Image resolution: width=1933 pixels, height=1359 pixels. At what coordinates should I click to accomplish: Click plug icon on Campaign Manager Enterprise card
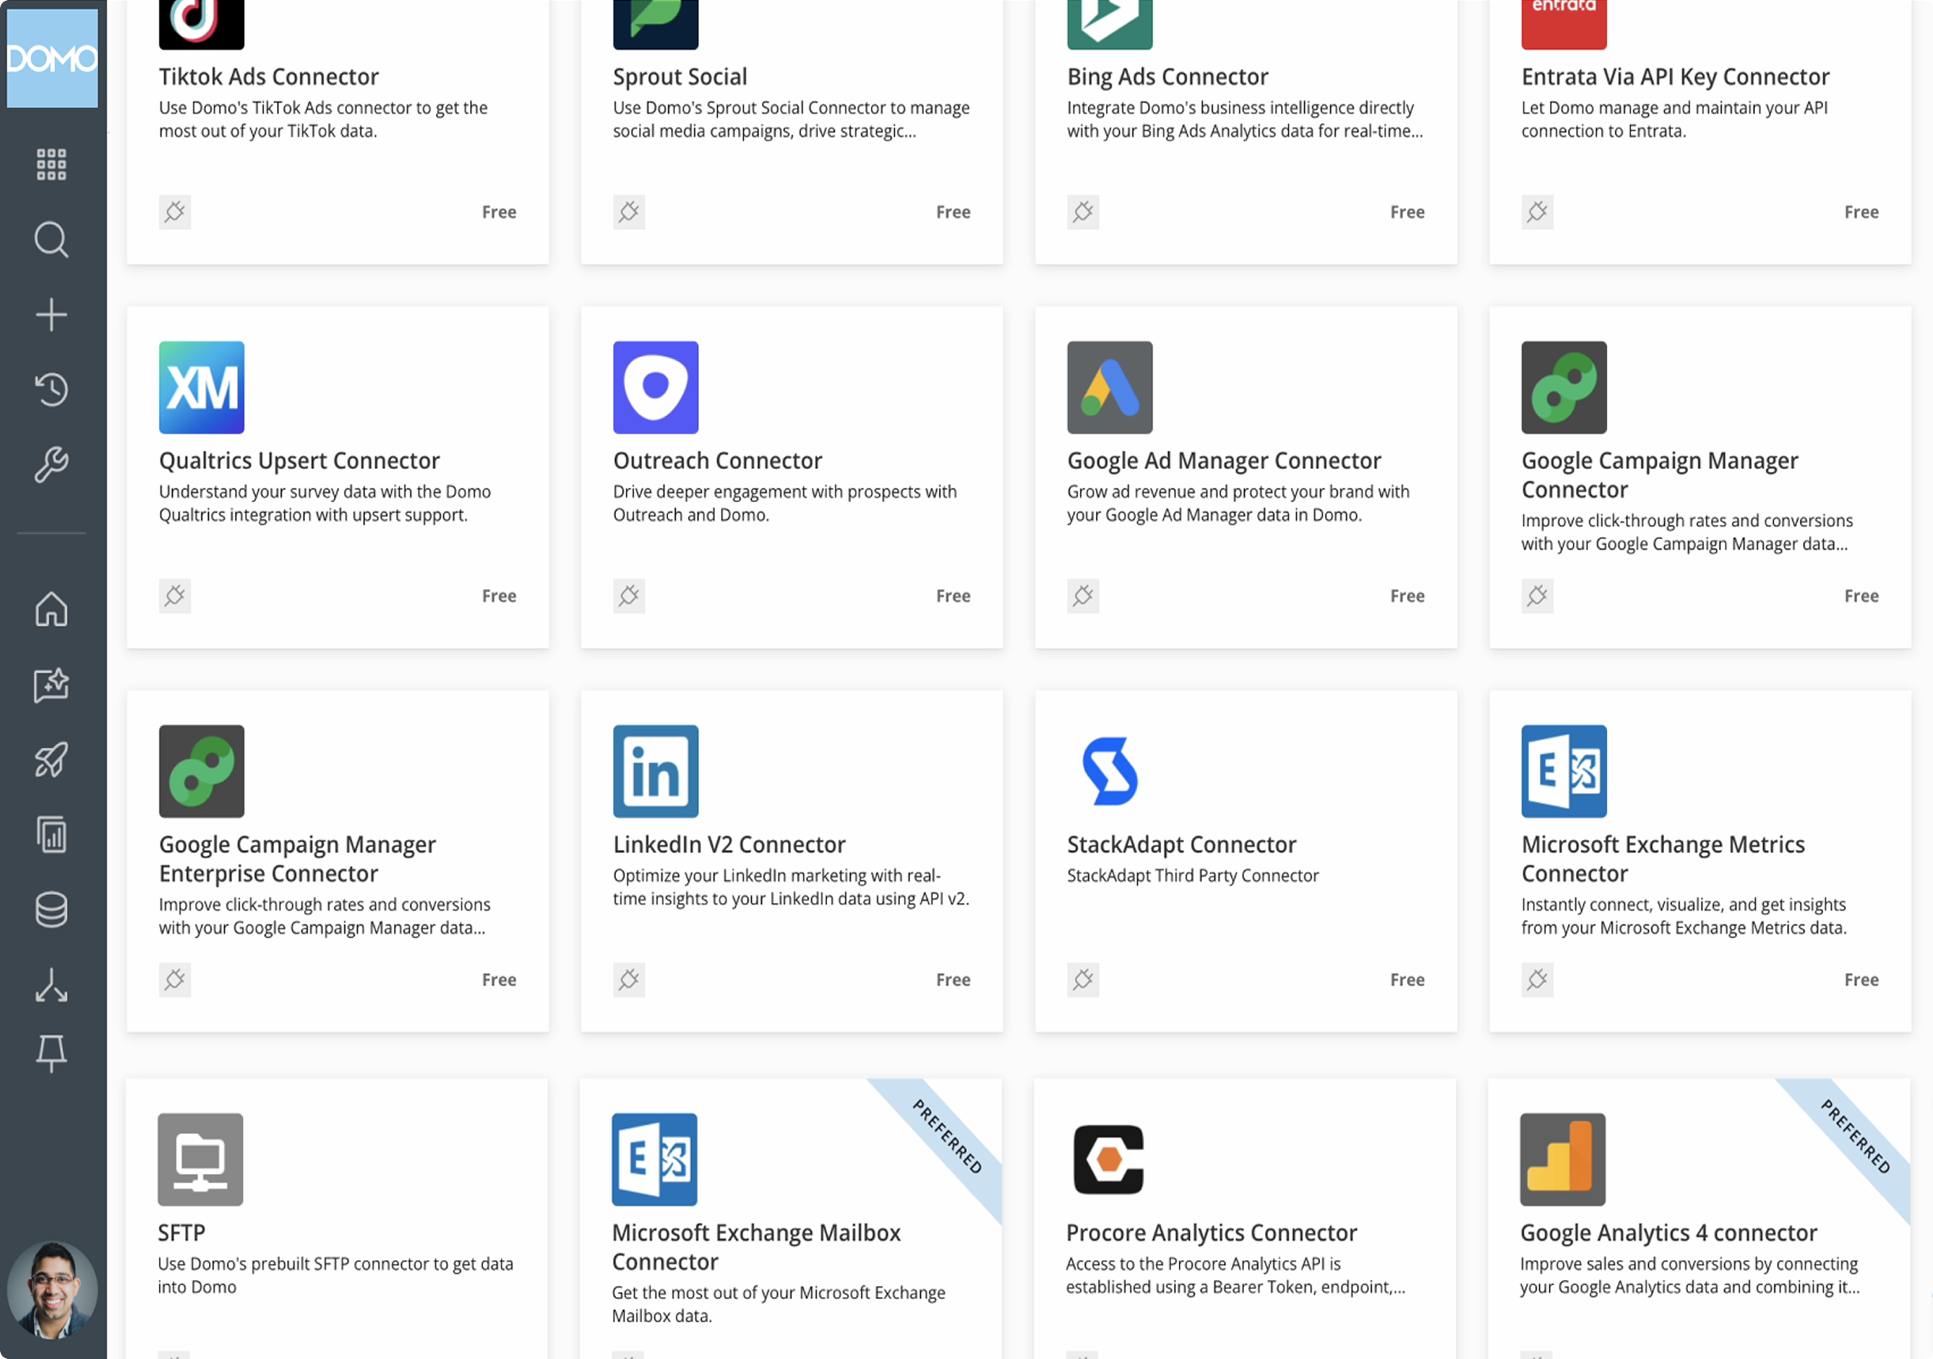point(175,980)
